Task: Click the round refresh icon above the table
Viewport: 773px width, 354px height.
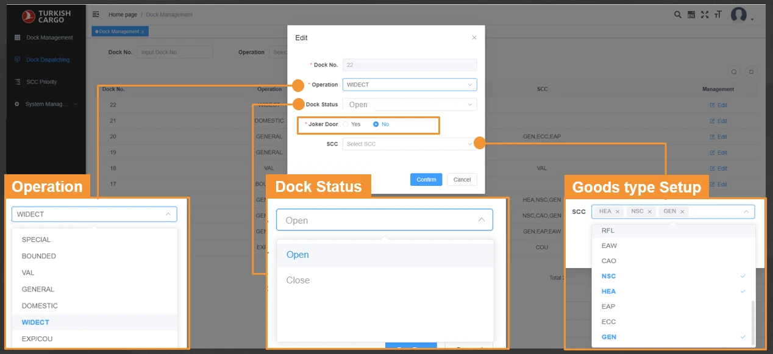Action: point(752,72)
